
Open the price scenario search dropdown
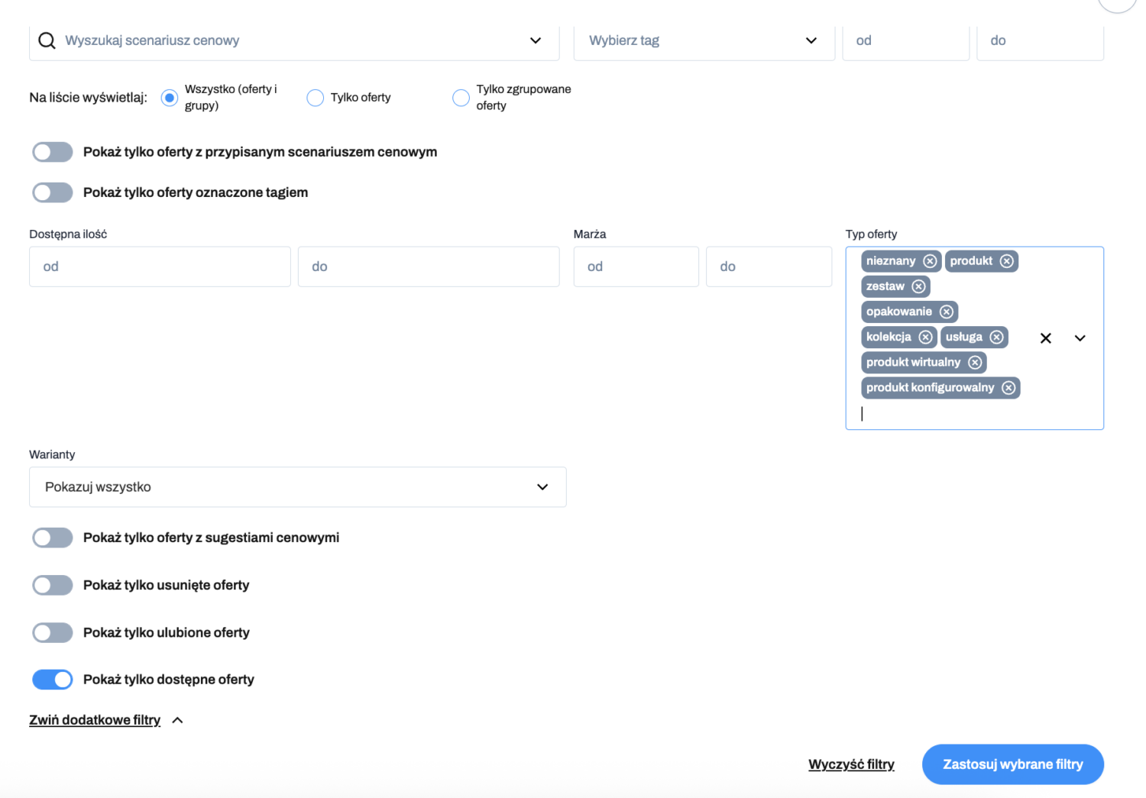(536, 40)
